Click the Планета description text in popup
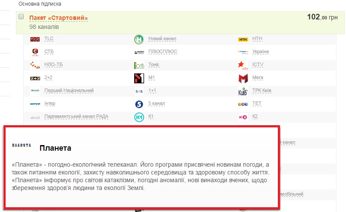The width and height of the screenshot is (346, 212). pyautogui.click(x=141, y=177)
